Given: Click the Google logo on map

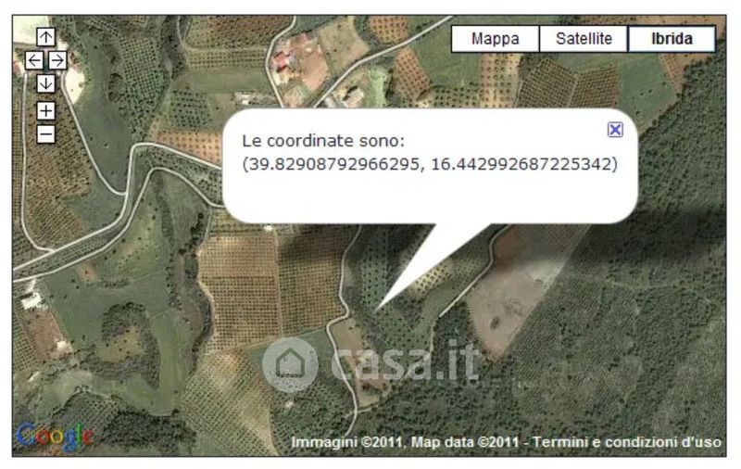Looking at the screenshot, I should coord(55,437).
